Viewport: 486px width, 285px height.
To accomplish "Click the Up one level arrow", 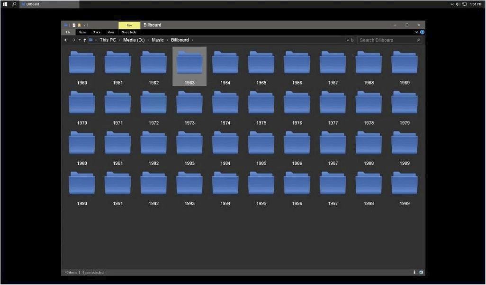I will point(85,40).
